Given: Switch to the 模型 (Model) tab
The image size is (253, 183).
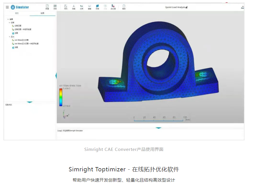Looking at the screenshot, I should click(x=17, y=13).
